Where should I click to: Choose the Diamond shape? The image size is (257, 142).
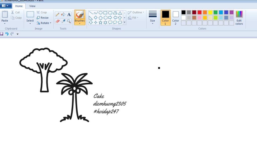coord(96,18)
